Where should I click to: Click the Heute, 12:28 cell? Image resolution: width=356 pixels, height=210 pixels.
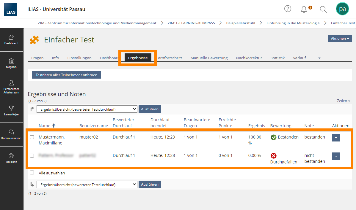tap(163, 155)
